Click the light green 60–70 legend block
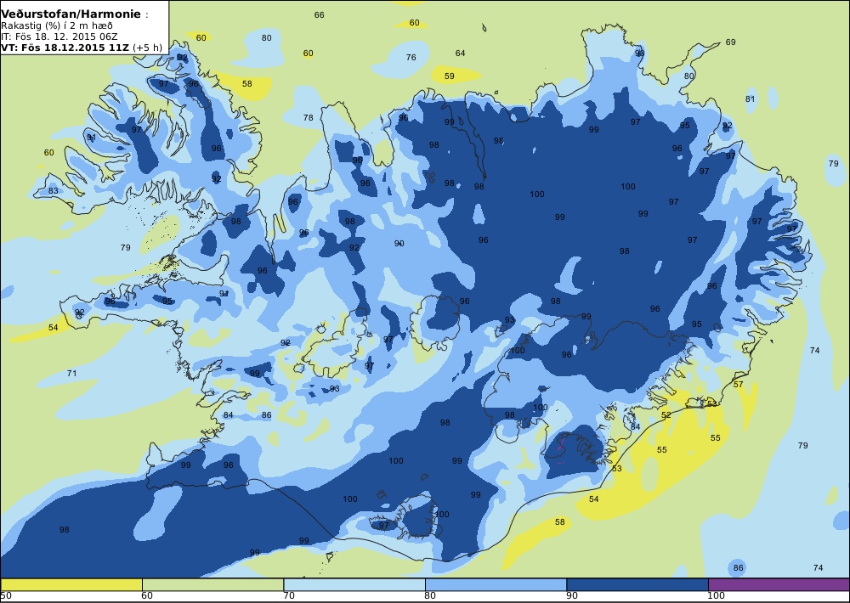Image resolution: width=850 pixels, height=603 pixels. [x=212, y=584]
